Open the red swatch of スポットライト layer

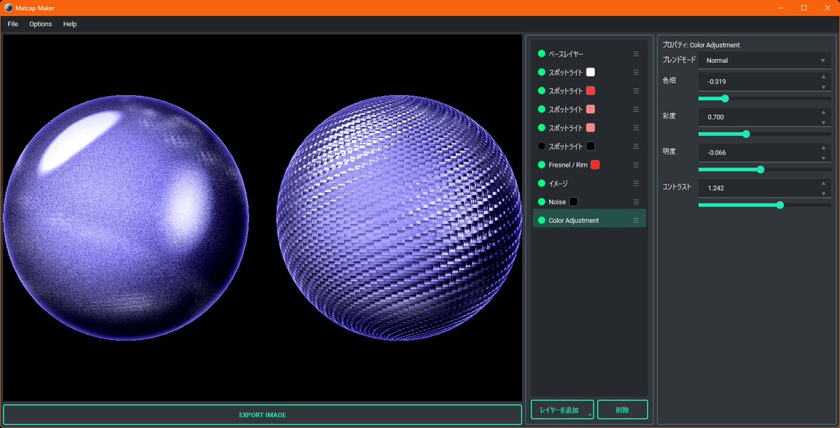tap(591, 90)
